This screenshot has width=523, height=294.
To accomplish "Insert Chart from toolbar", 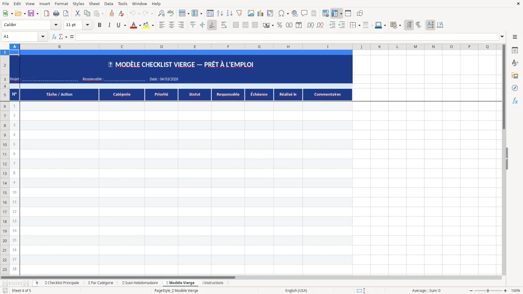I will click(261, 14).
